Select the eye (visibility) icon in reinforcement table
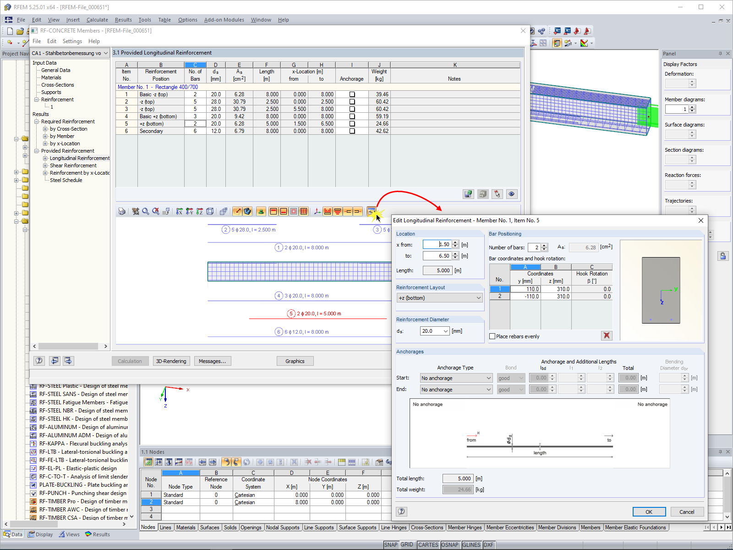The height and width of the screenshot is (550, 733). pyautogui.click(x=512, y=194)
